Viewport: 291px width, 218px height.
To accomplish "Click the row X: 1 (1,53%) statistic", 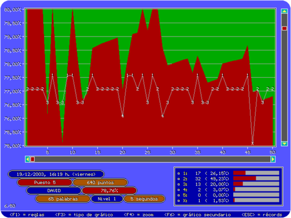I will (x=229, y=200).
